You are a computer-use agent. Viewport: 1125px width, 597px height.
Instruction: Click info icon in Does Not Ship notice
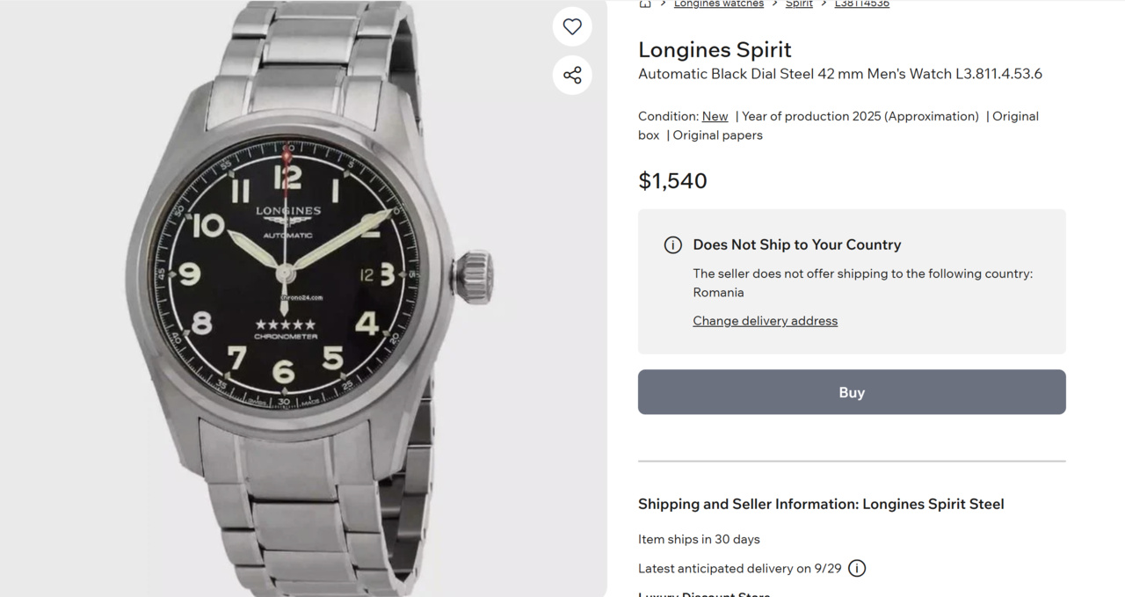(673, 245)
